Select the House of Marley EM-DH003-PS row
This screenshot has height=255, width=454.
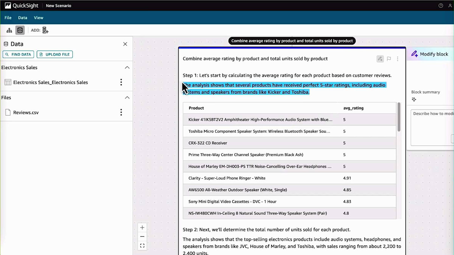[289, 167]
